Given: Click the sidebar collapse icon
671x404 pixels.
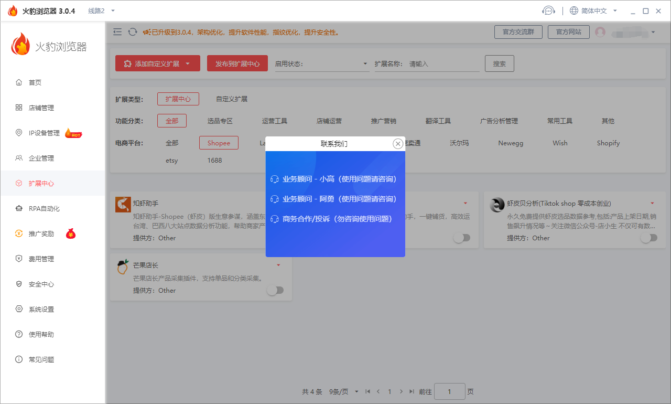Looking at the screenshot, I should click(117, 32).
